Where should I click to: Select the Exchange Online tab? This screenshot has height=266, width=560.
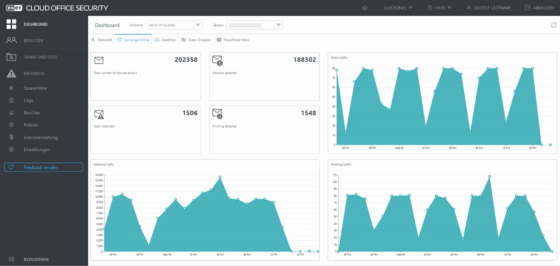pos(134,40)
